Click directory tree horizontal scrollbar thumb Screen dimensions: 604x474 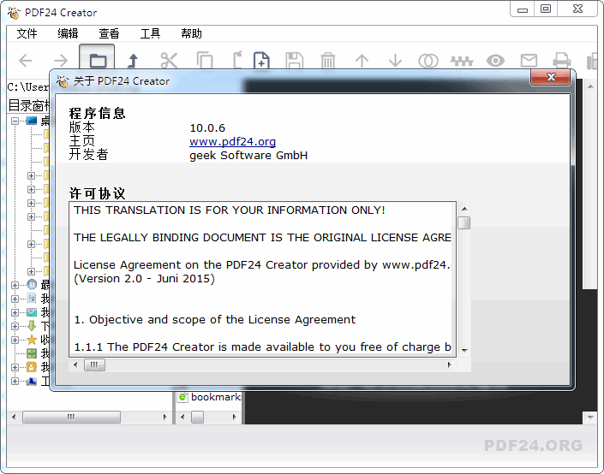tap(71, 417)
